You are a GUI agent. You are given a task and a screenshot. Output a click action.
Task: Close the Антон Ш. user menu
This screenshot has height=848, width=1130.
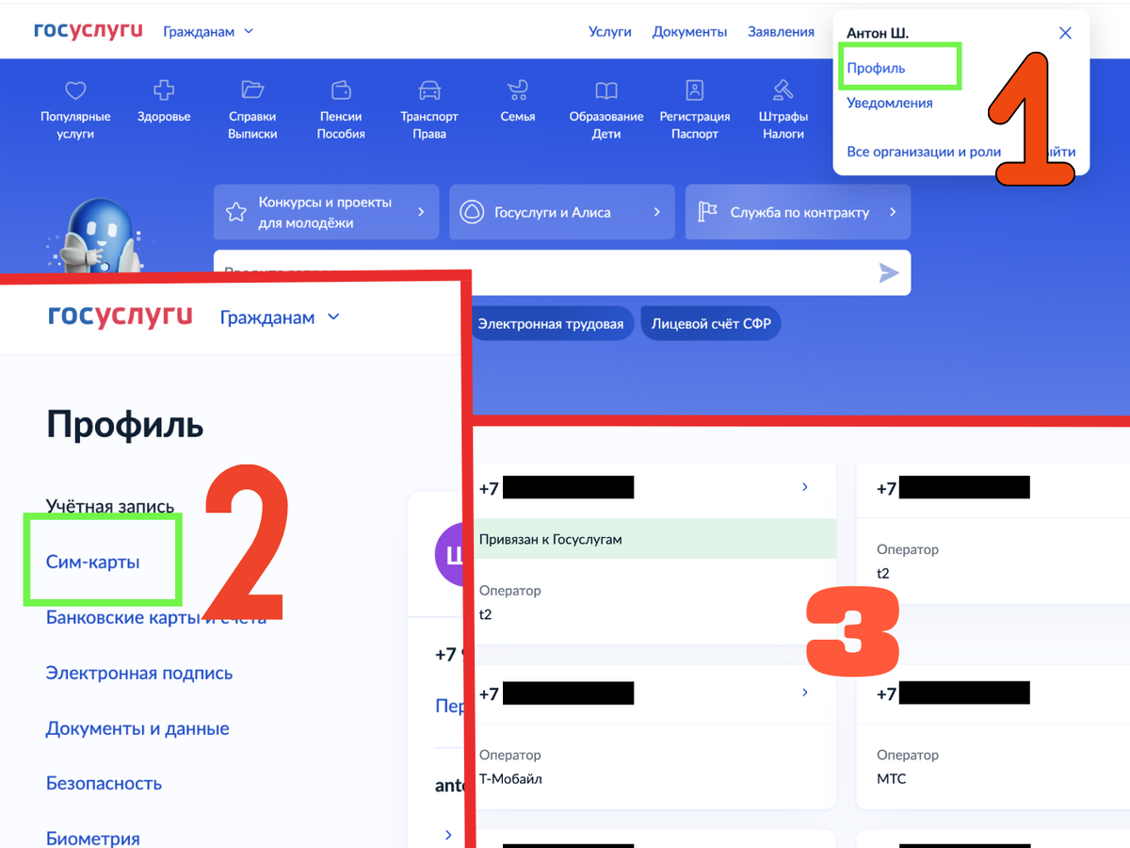(x=1065, y=33)
